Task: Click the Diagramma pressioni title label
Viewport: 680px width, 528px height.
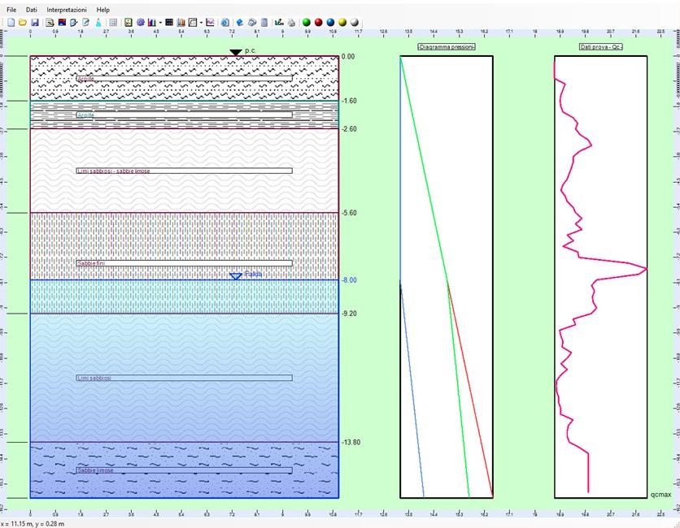Action: click(x=446, y=47)
